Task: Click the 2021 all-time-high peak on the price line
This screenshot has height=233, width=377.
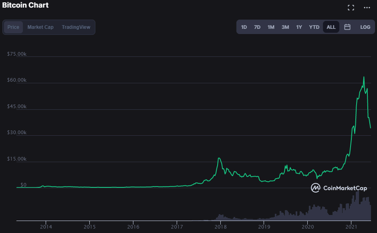Action: 364,77
